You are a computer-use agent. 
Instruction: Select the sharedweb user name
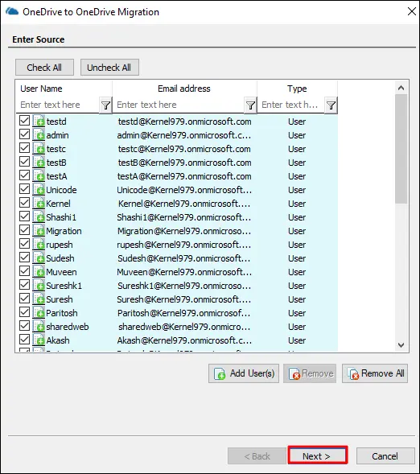tap(68, 327)
